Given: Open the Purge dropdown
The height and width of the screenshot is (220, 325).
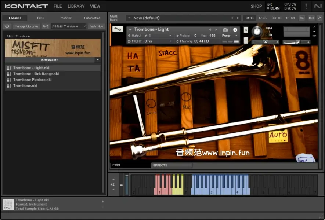Looking at the screenshot, I should tap(230, 36).
